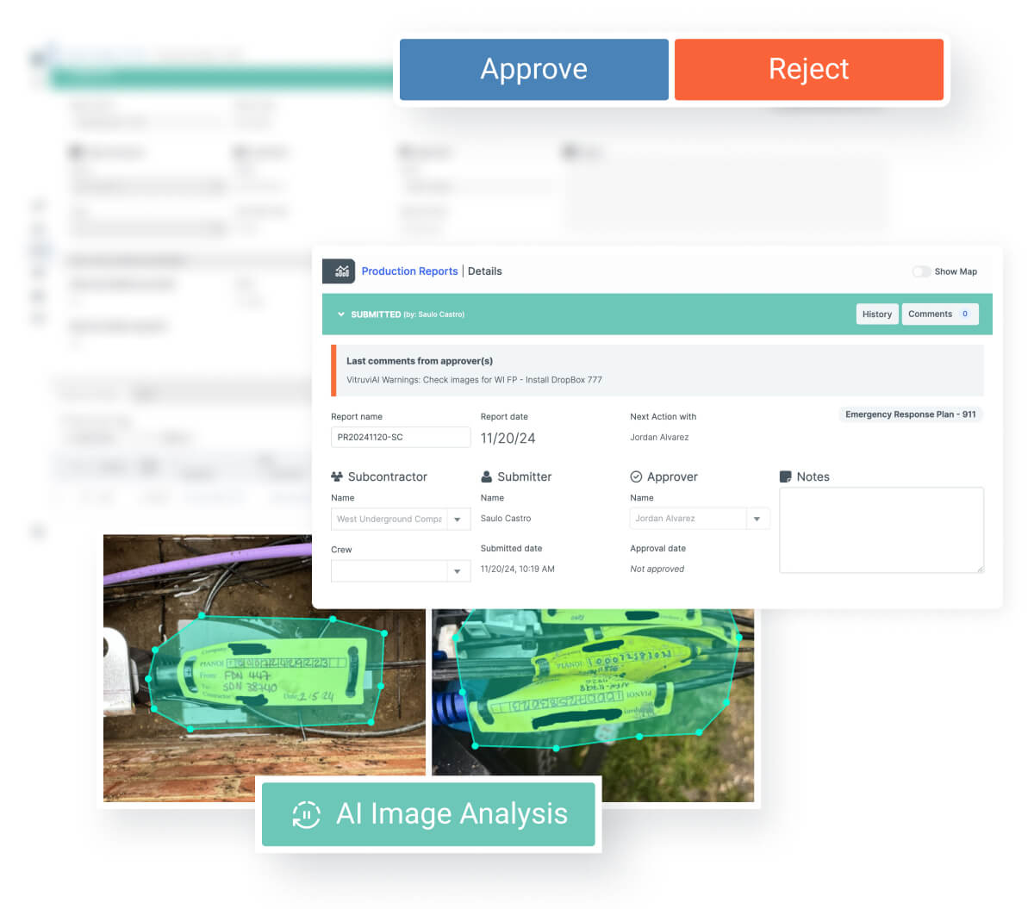Image resolution: width=1034 pixels, height=909 pixels.
Task: Click the Emergency Response Plan - 911 badge
Action: (x=910, y=414)
